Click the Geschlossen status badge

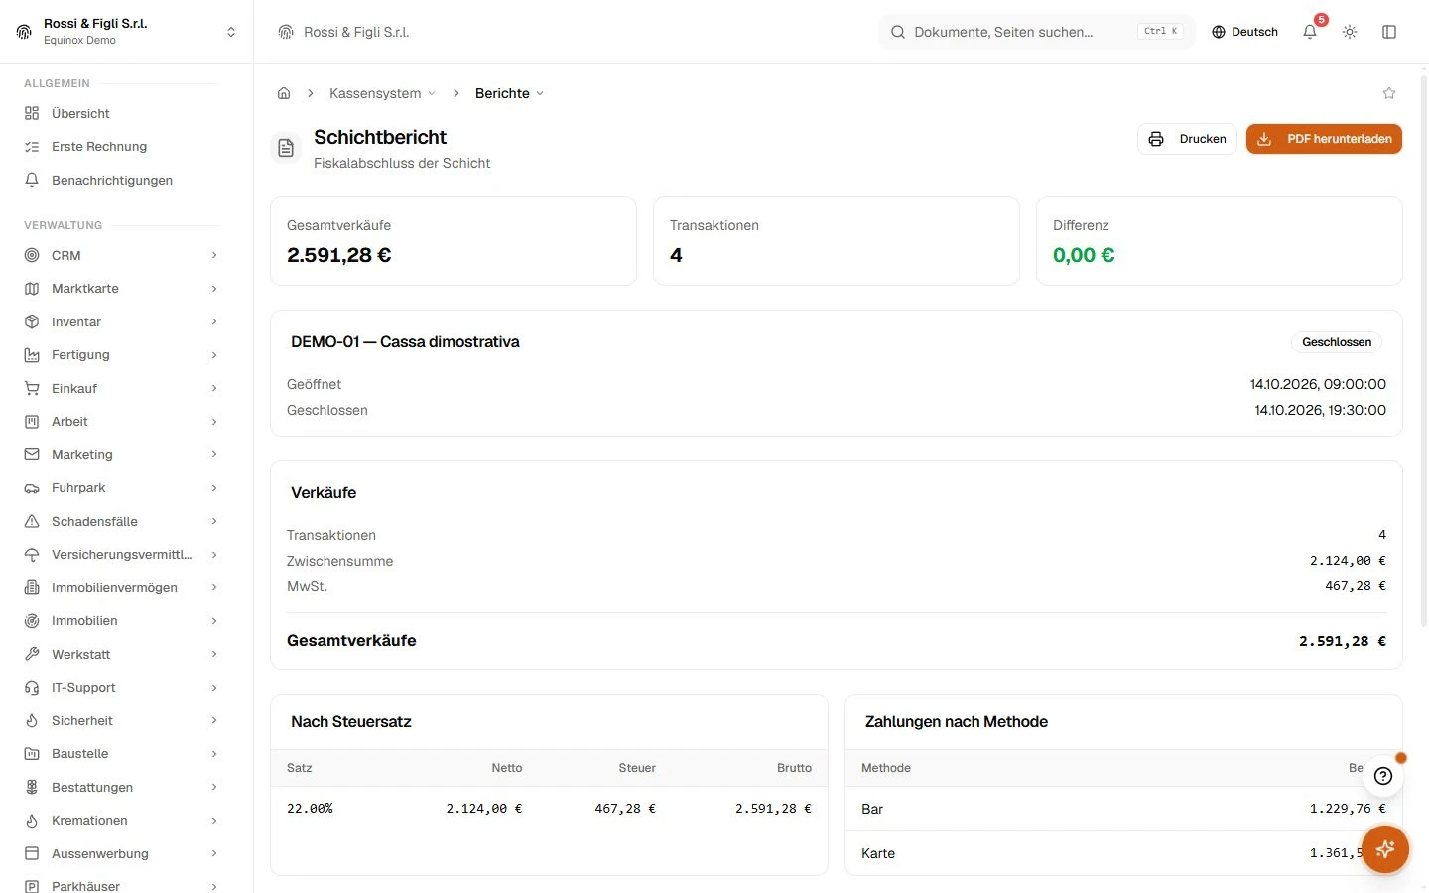click(x=1337, y=342)
